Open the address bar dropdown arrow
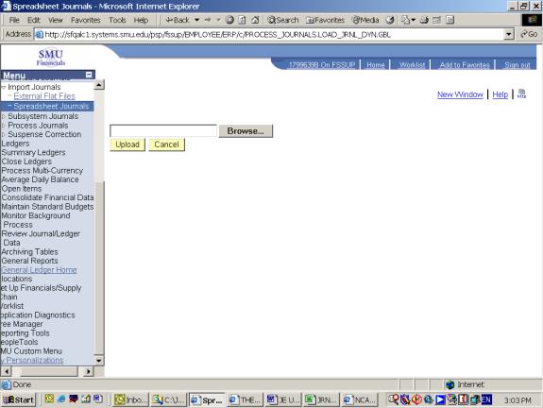This screenshot has width=543, height=408. coord(509,34)
